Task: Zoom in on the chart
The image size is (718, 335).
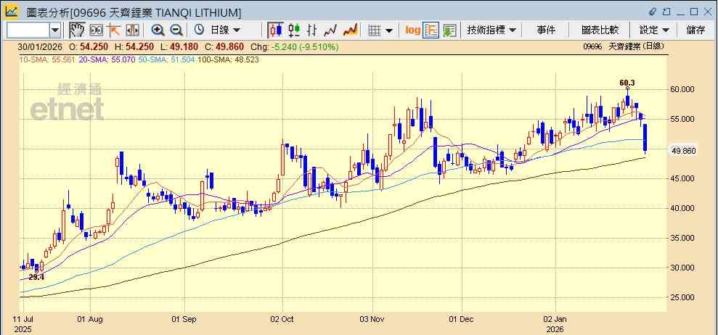Action: [x=158, y=30]
